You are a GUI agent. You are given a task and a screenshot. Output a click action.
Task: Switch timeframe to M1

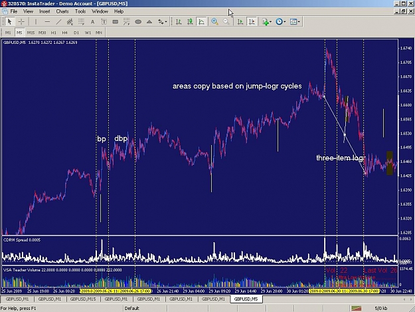click(x=8, y=33)
